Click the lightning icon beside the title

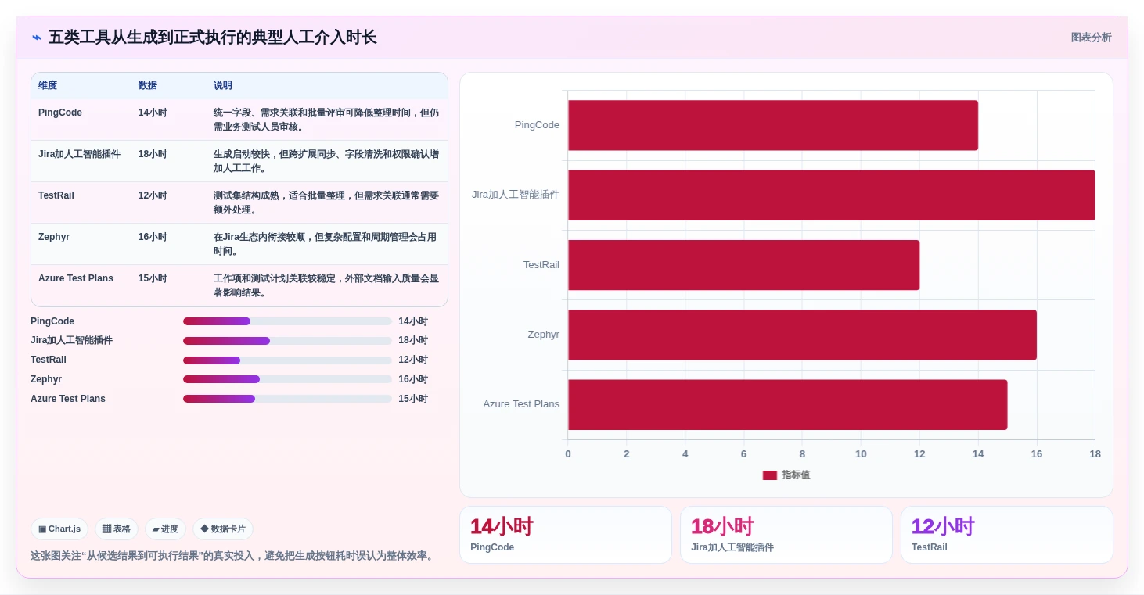point(37,37)
